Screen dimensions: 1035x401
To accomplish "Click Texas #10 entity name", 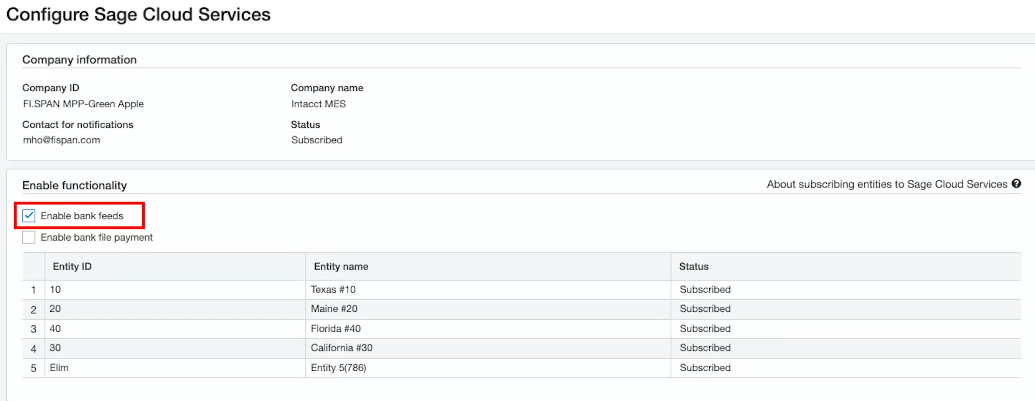I will pos(333,289).
